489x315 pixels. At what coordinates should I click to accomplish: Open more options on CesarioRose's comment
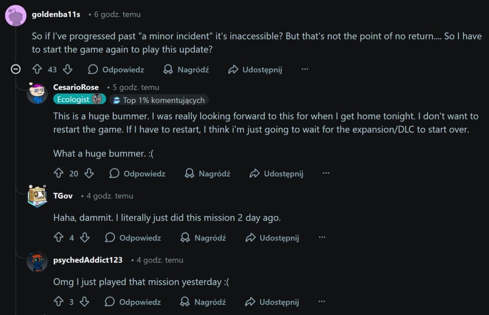point(326,173)
